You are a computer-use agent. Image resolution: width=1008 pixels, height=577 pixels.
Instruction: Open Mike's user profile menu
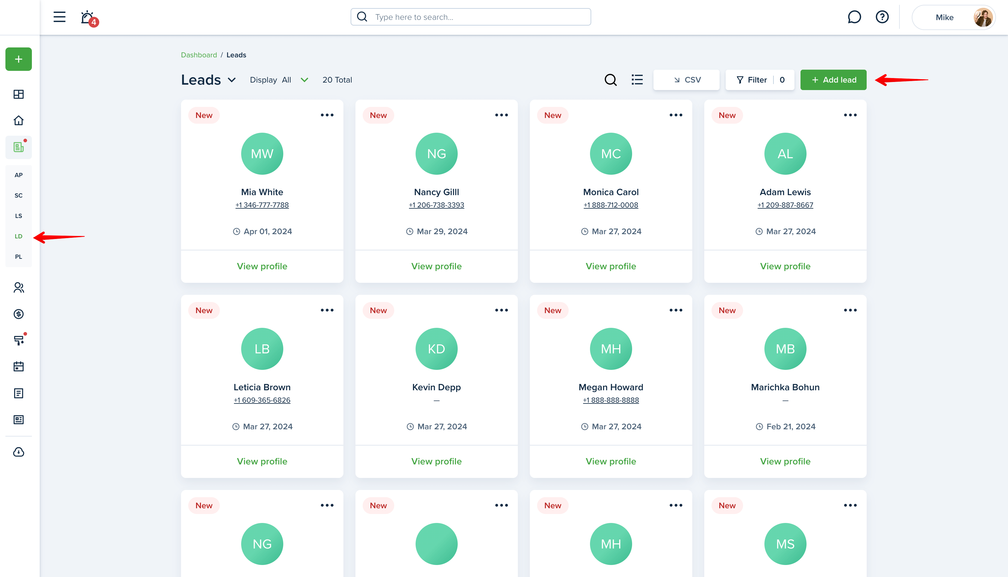coord(954,17)
